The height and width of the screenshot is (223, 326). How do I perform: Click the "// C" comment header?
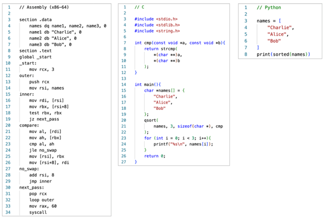pos(139,7)
